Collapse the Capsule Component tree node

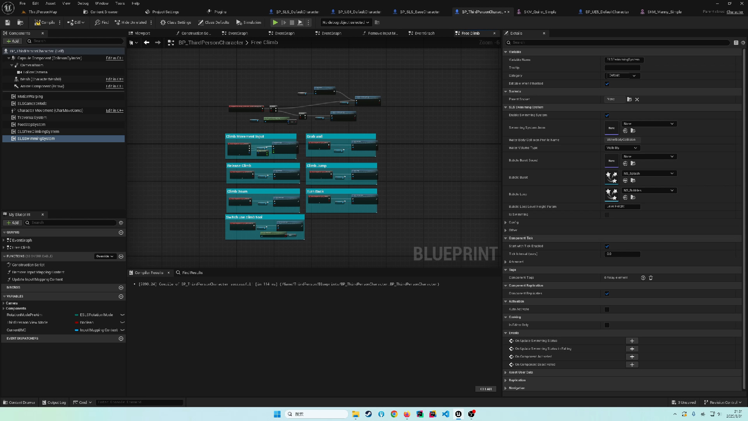coord(9,58)
